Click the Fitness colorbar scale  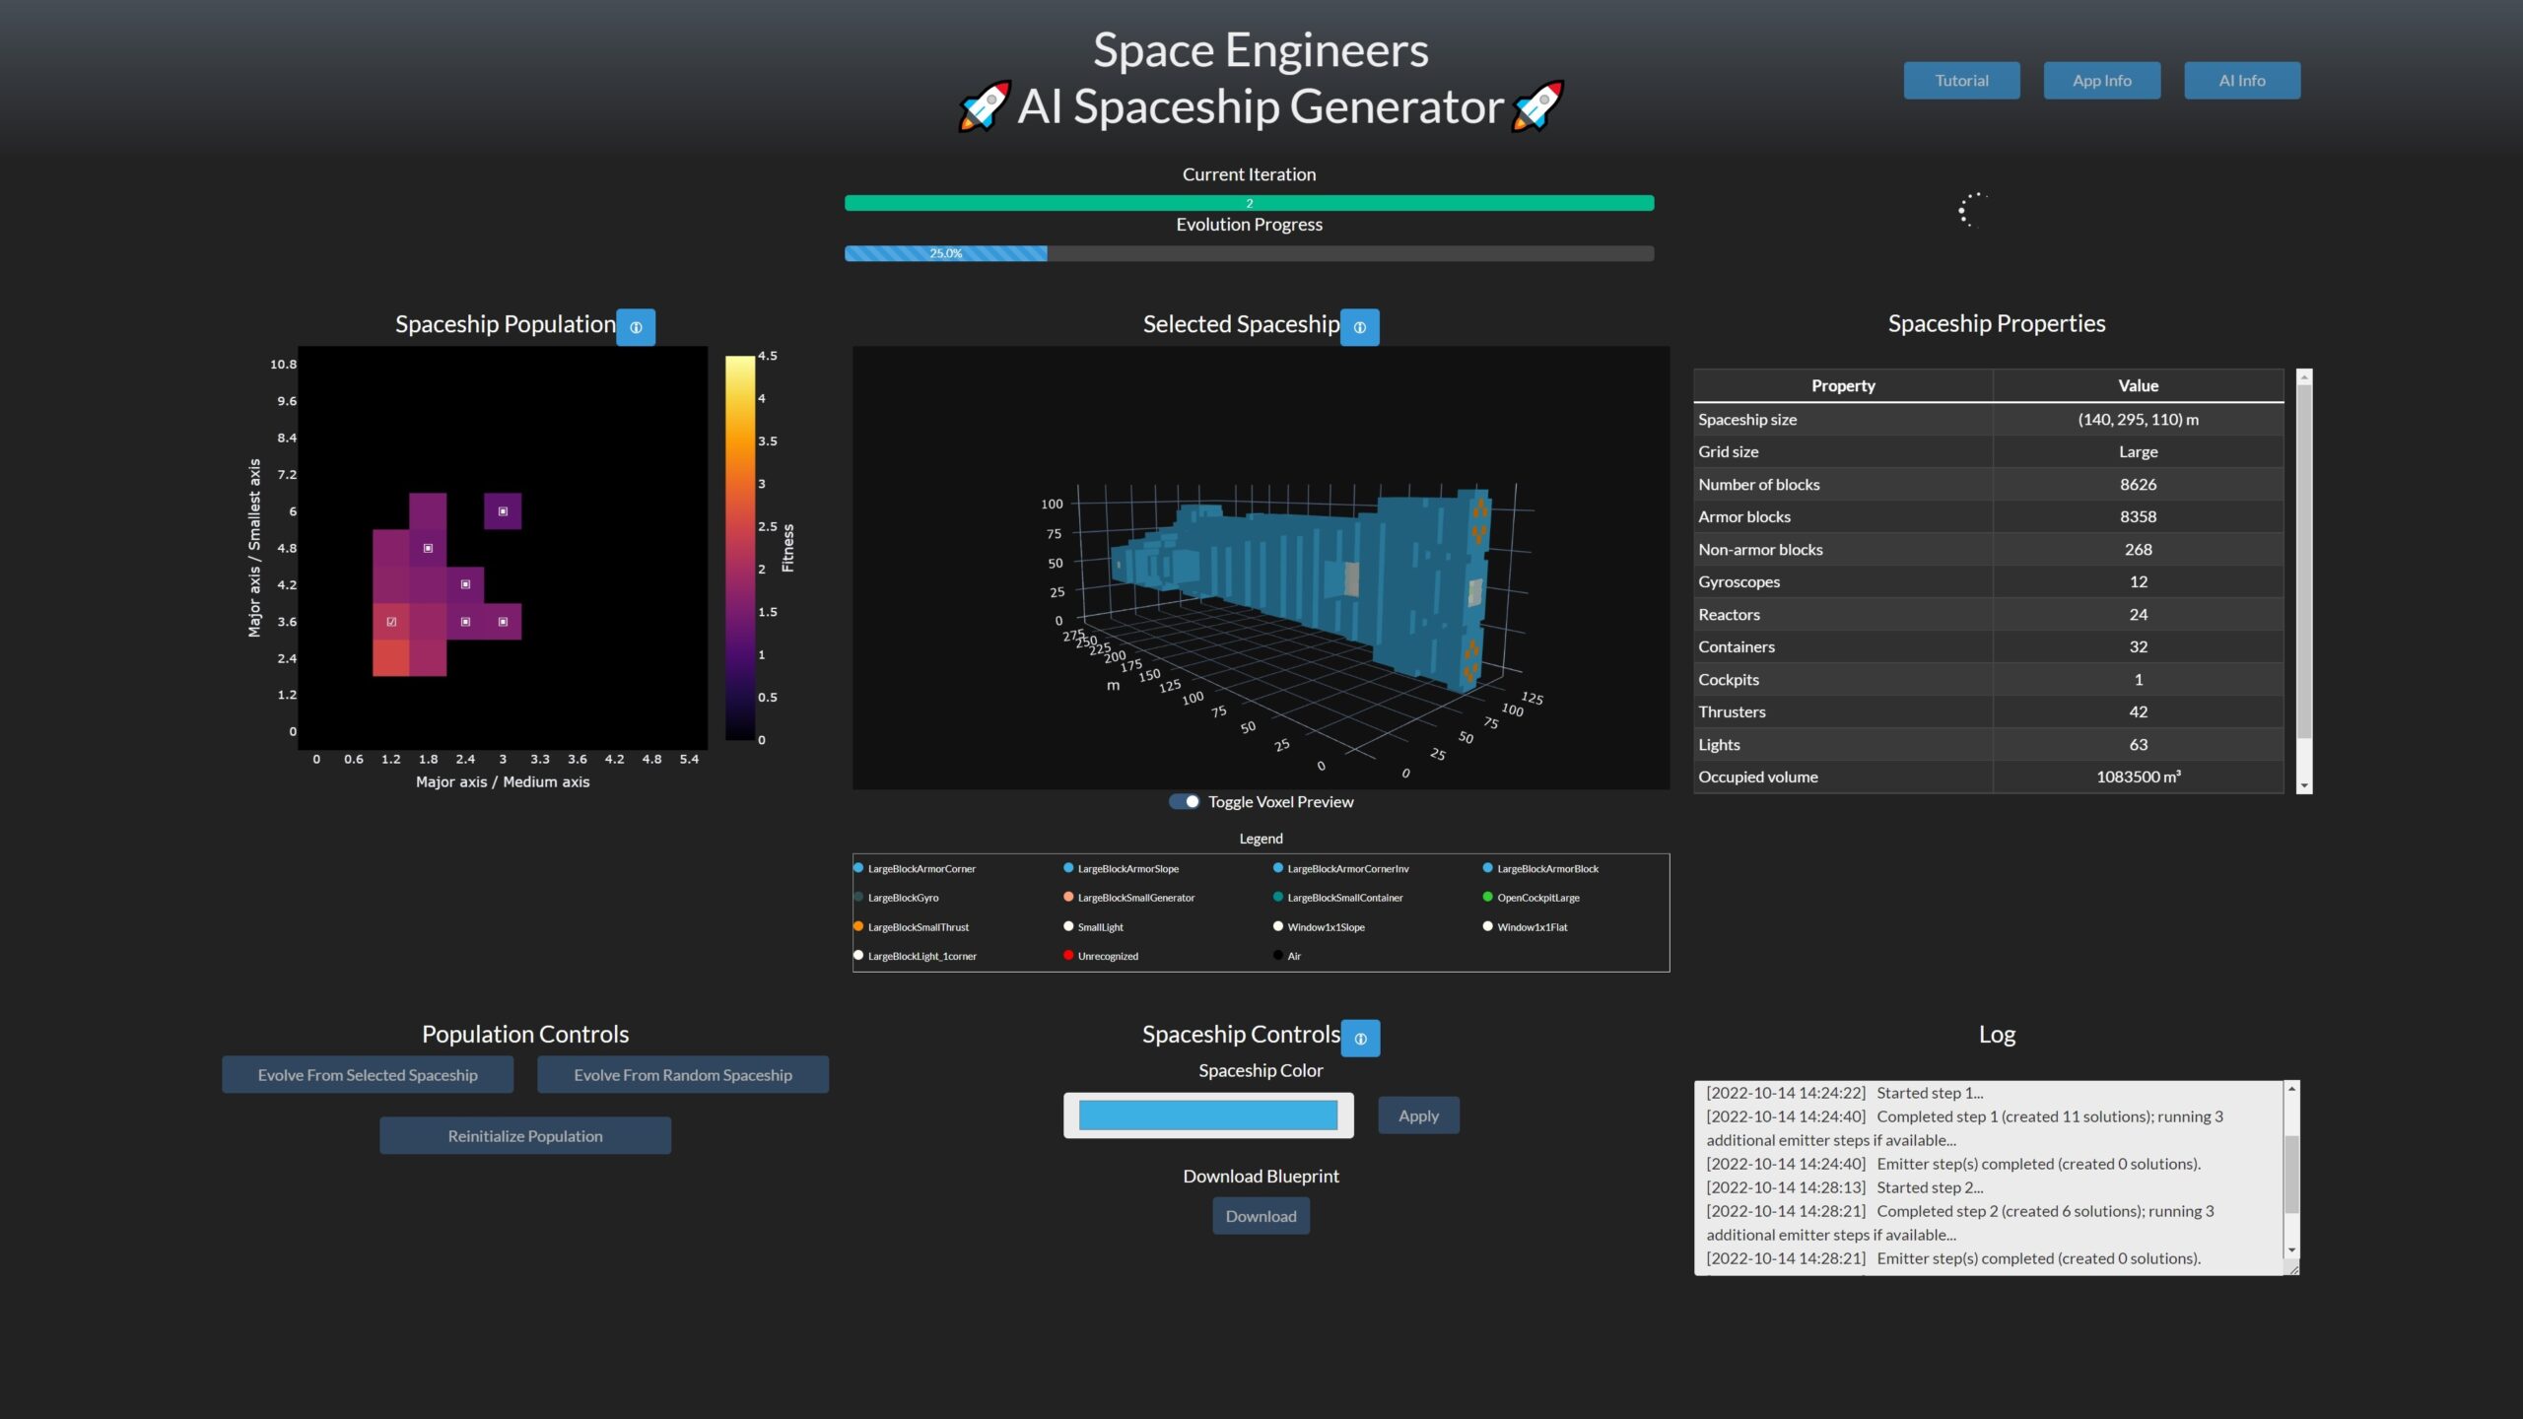tap(740, 547)
